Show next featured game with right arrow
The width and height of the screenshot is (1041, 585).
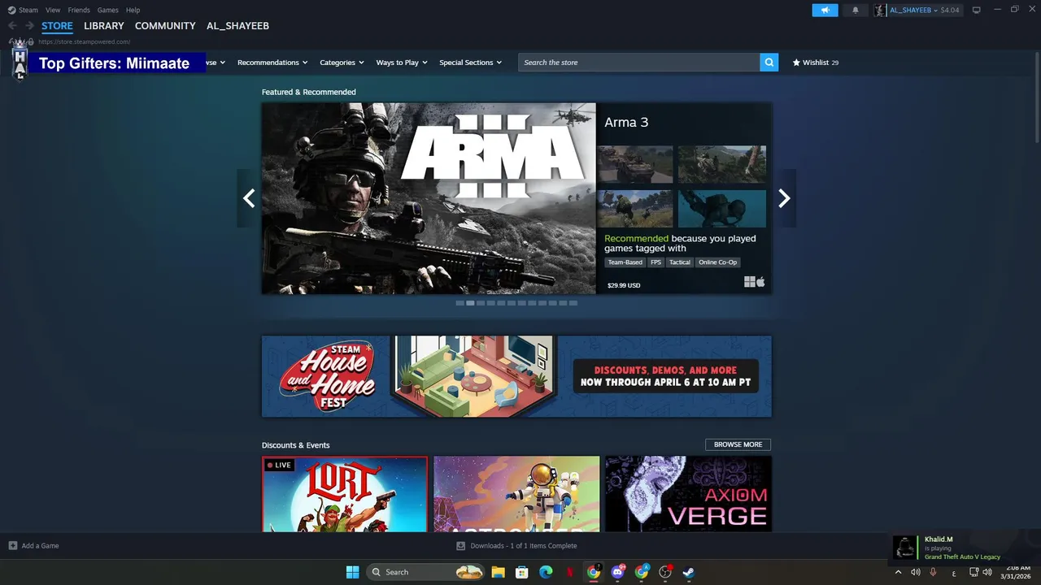[x=784, y=198]
